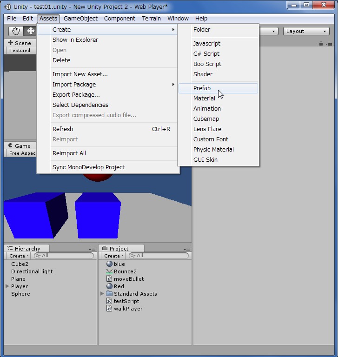The width and height of the screenshot is (338, 357).
Task: Select Delete in Assets menu
Action: coord(107,60)
